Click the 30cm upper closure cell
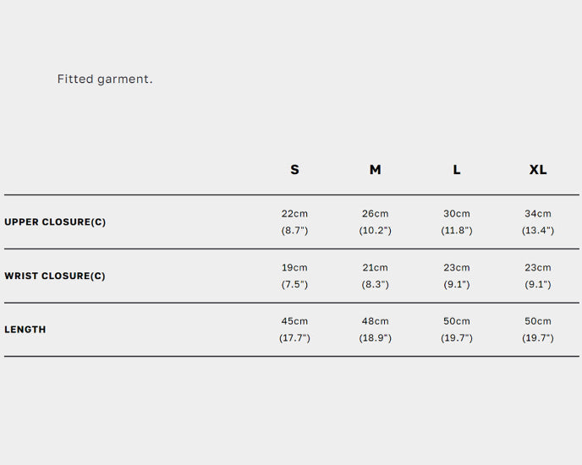 457,214
